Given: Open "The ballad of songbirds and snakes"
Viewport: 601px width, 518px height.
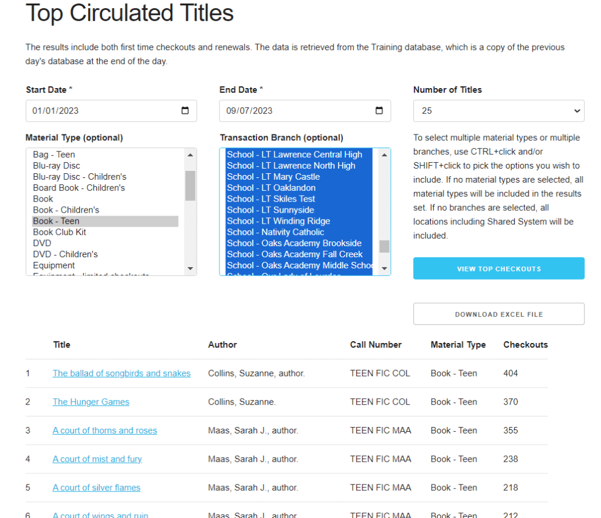Looking at the screenshot, I should tap(121, 373).
